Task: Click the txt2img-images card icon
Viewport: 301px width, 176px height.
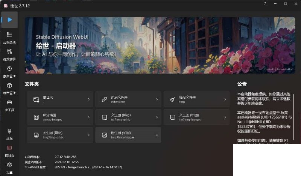Action: (173, 117)
